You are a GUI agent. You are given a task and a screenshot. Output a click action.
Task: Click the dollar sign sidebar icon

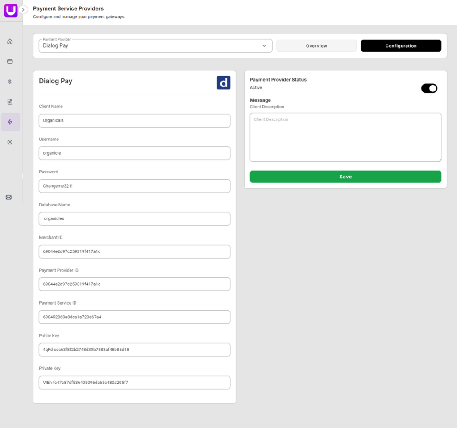(x=10, y=82)
